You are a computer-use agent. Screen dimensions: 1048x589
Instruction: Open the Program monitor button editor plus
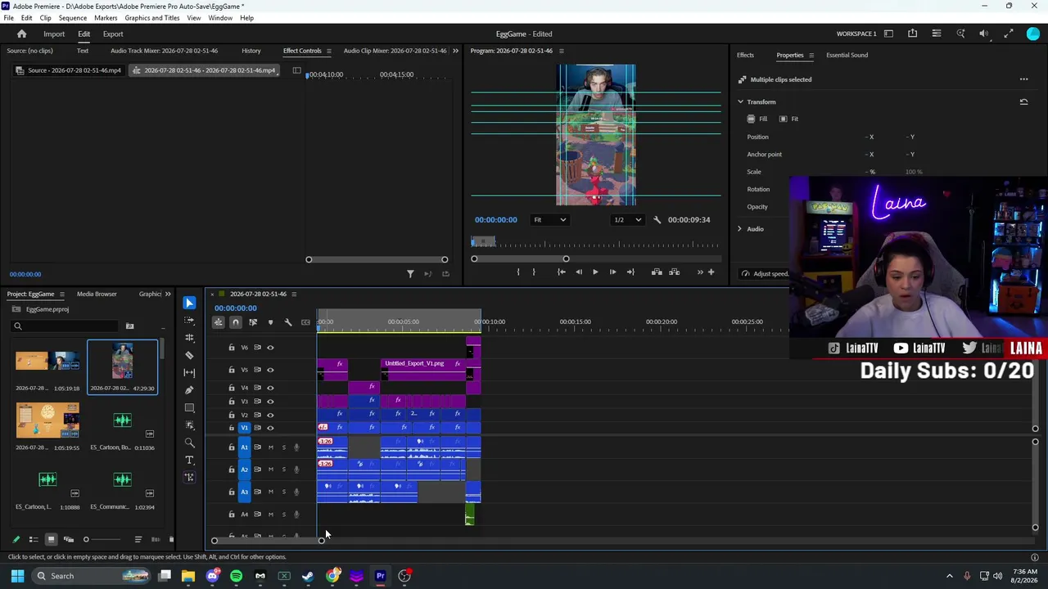(711, 272)
